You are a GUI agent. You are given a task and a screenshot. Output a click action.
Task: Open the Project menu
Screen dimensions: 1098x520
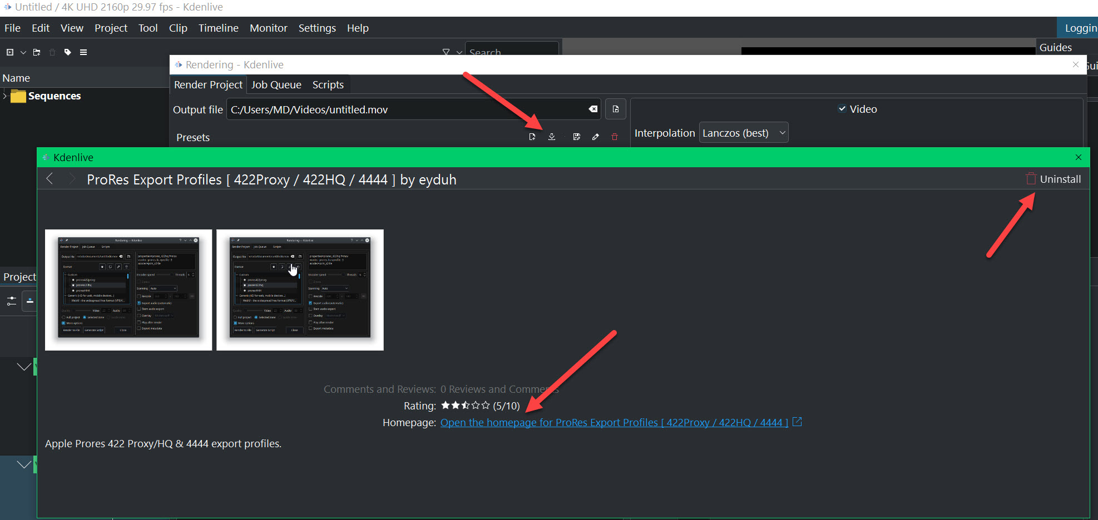click(x=111, y=28)
